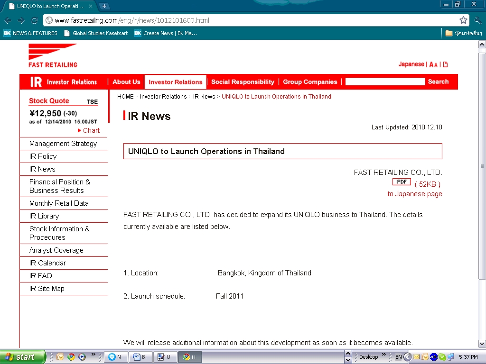486x364 pixels.
Task: Show hidden system tray icons arrow
Action: click(407, 357)
